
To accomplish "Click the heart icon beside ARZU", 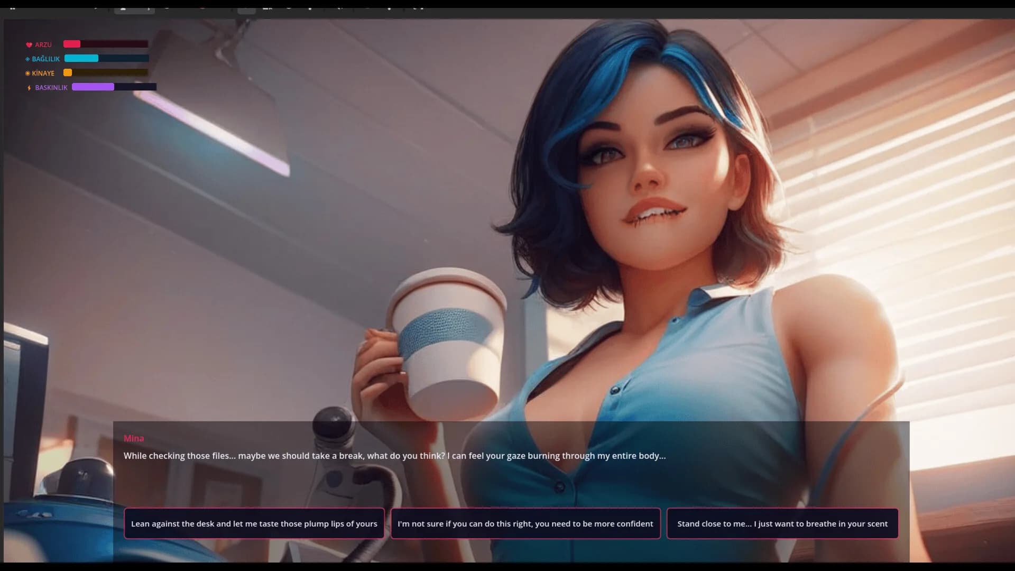I will coord(29,45).
